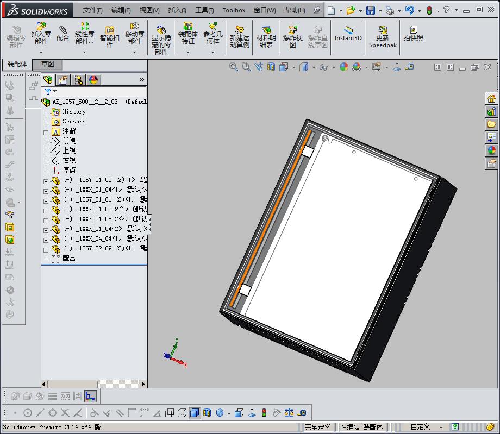Switch to the 草图 (Sketch) tab

[48, 64]
